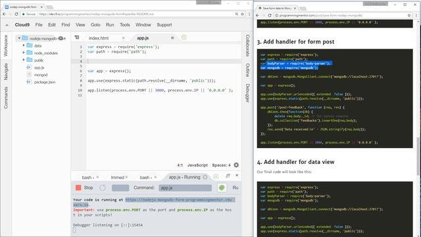Screen dimensions: 421x237
Task: Open editor settings gear in the status bar
Action: pyautogui.click(x=236, y=165)
